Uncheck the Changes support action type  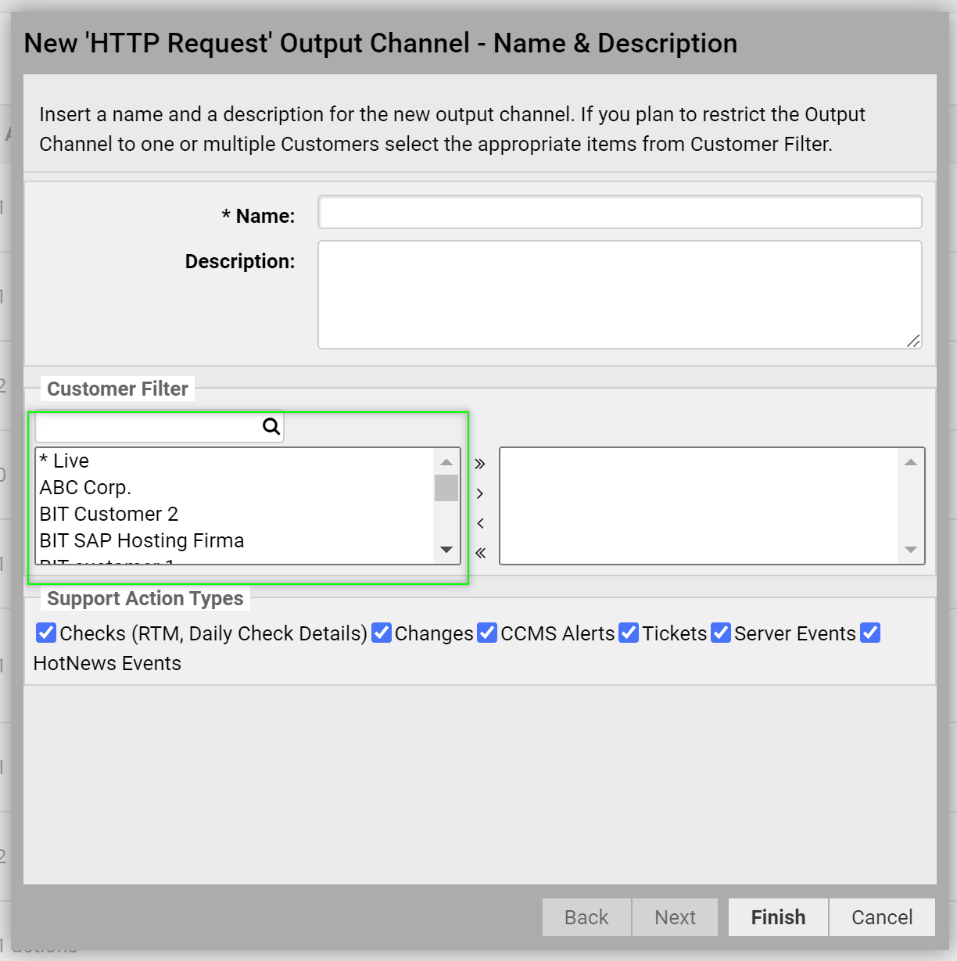coord(381,633)
